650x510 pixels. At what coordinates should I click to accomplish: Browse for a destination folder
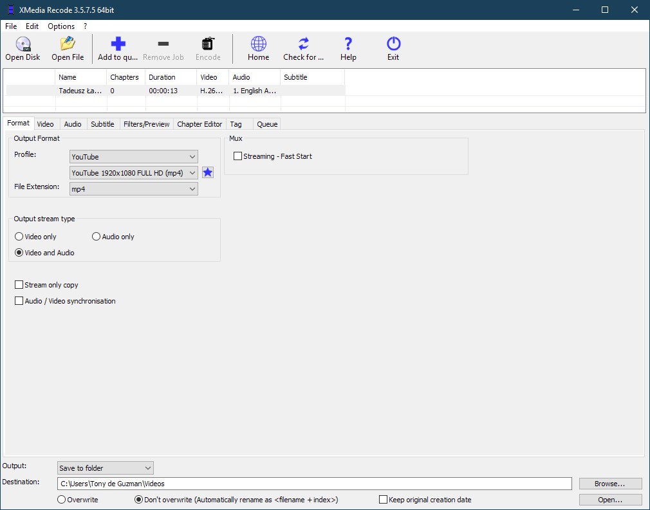click(x=609, y=483)
